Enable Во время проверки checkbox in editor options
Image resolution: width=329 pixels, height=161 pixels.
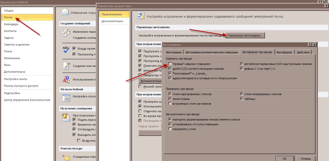(140, 116)
